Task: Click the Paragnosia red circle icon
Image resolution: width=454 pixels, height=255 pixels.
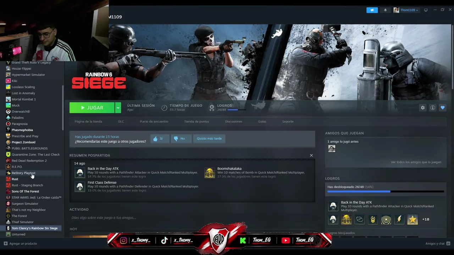Action: (9, 124)
